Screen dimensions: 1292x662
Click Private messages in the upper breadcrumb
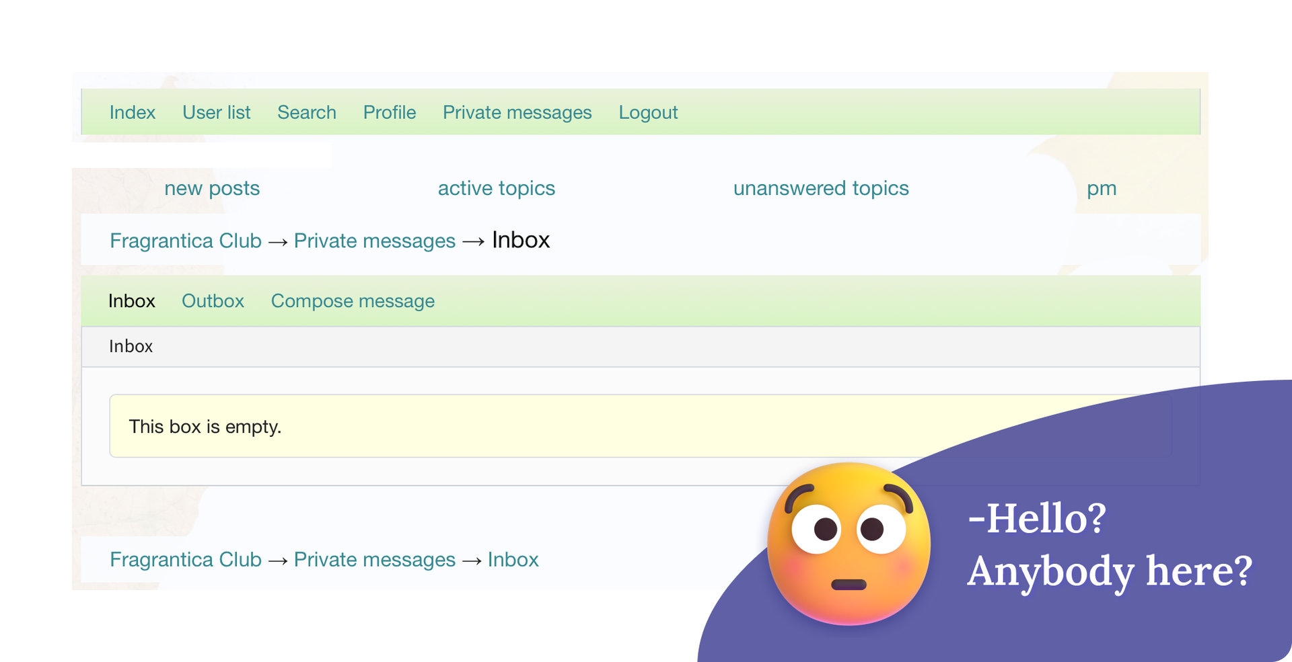(374, 241)
